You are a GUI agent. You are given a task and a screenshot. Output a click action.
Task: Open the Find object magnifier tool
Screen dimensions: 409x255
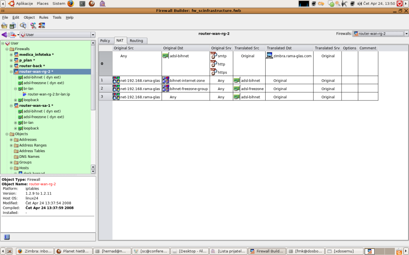(x=23, y=25)
